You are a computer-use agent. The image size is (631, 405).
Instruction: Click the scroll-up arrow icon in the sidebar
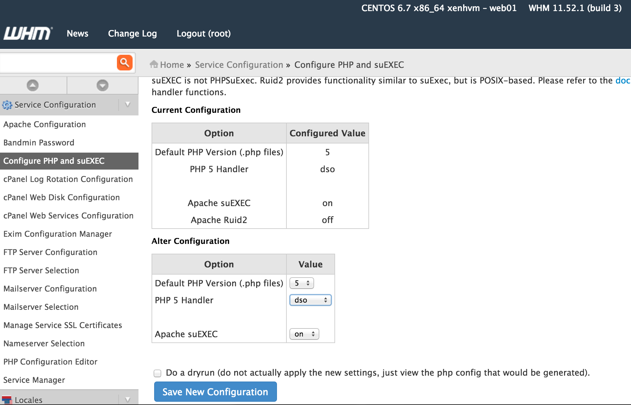(x=33, y=85)
